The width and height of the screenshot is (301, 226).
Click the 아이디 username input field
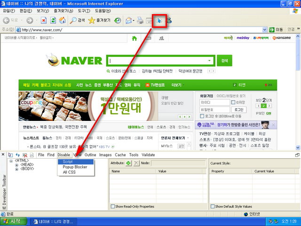coord(214,103)
